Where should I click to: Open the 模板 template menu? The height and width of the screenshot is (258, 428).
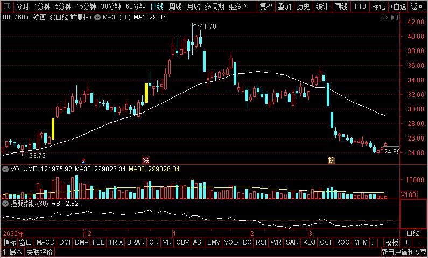391,242
